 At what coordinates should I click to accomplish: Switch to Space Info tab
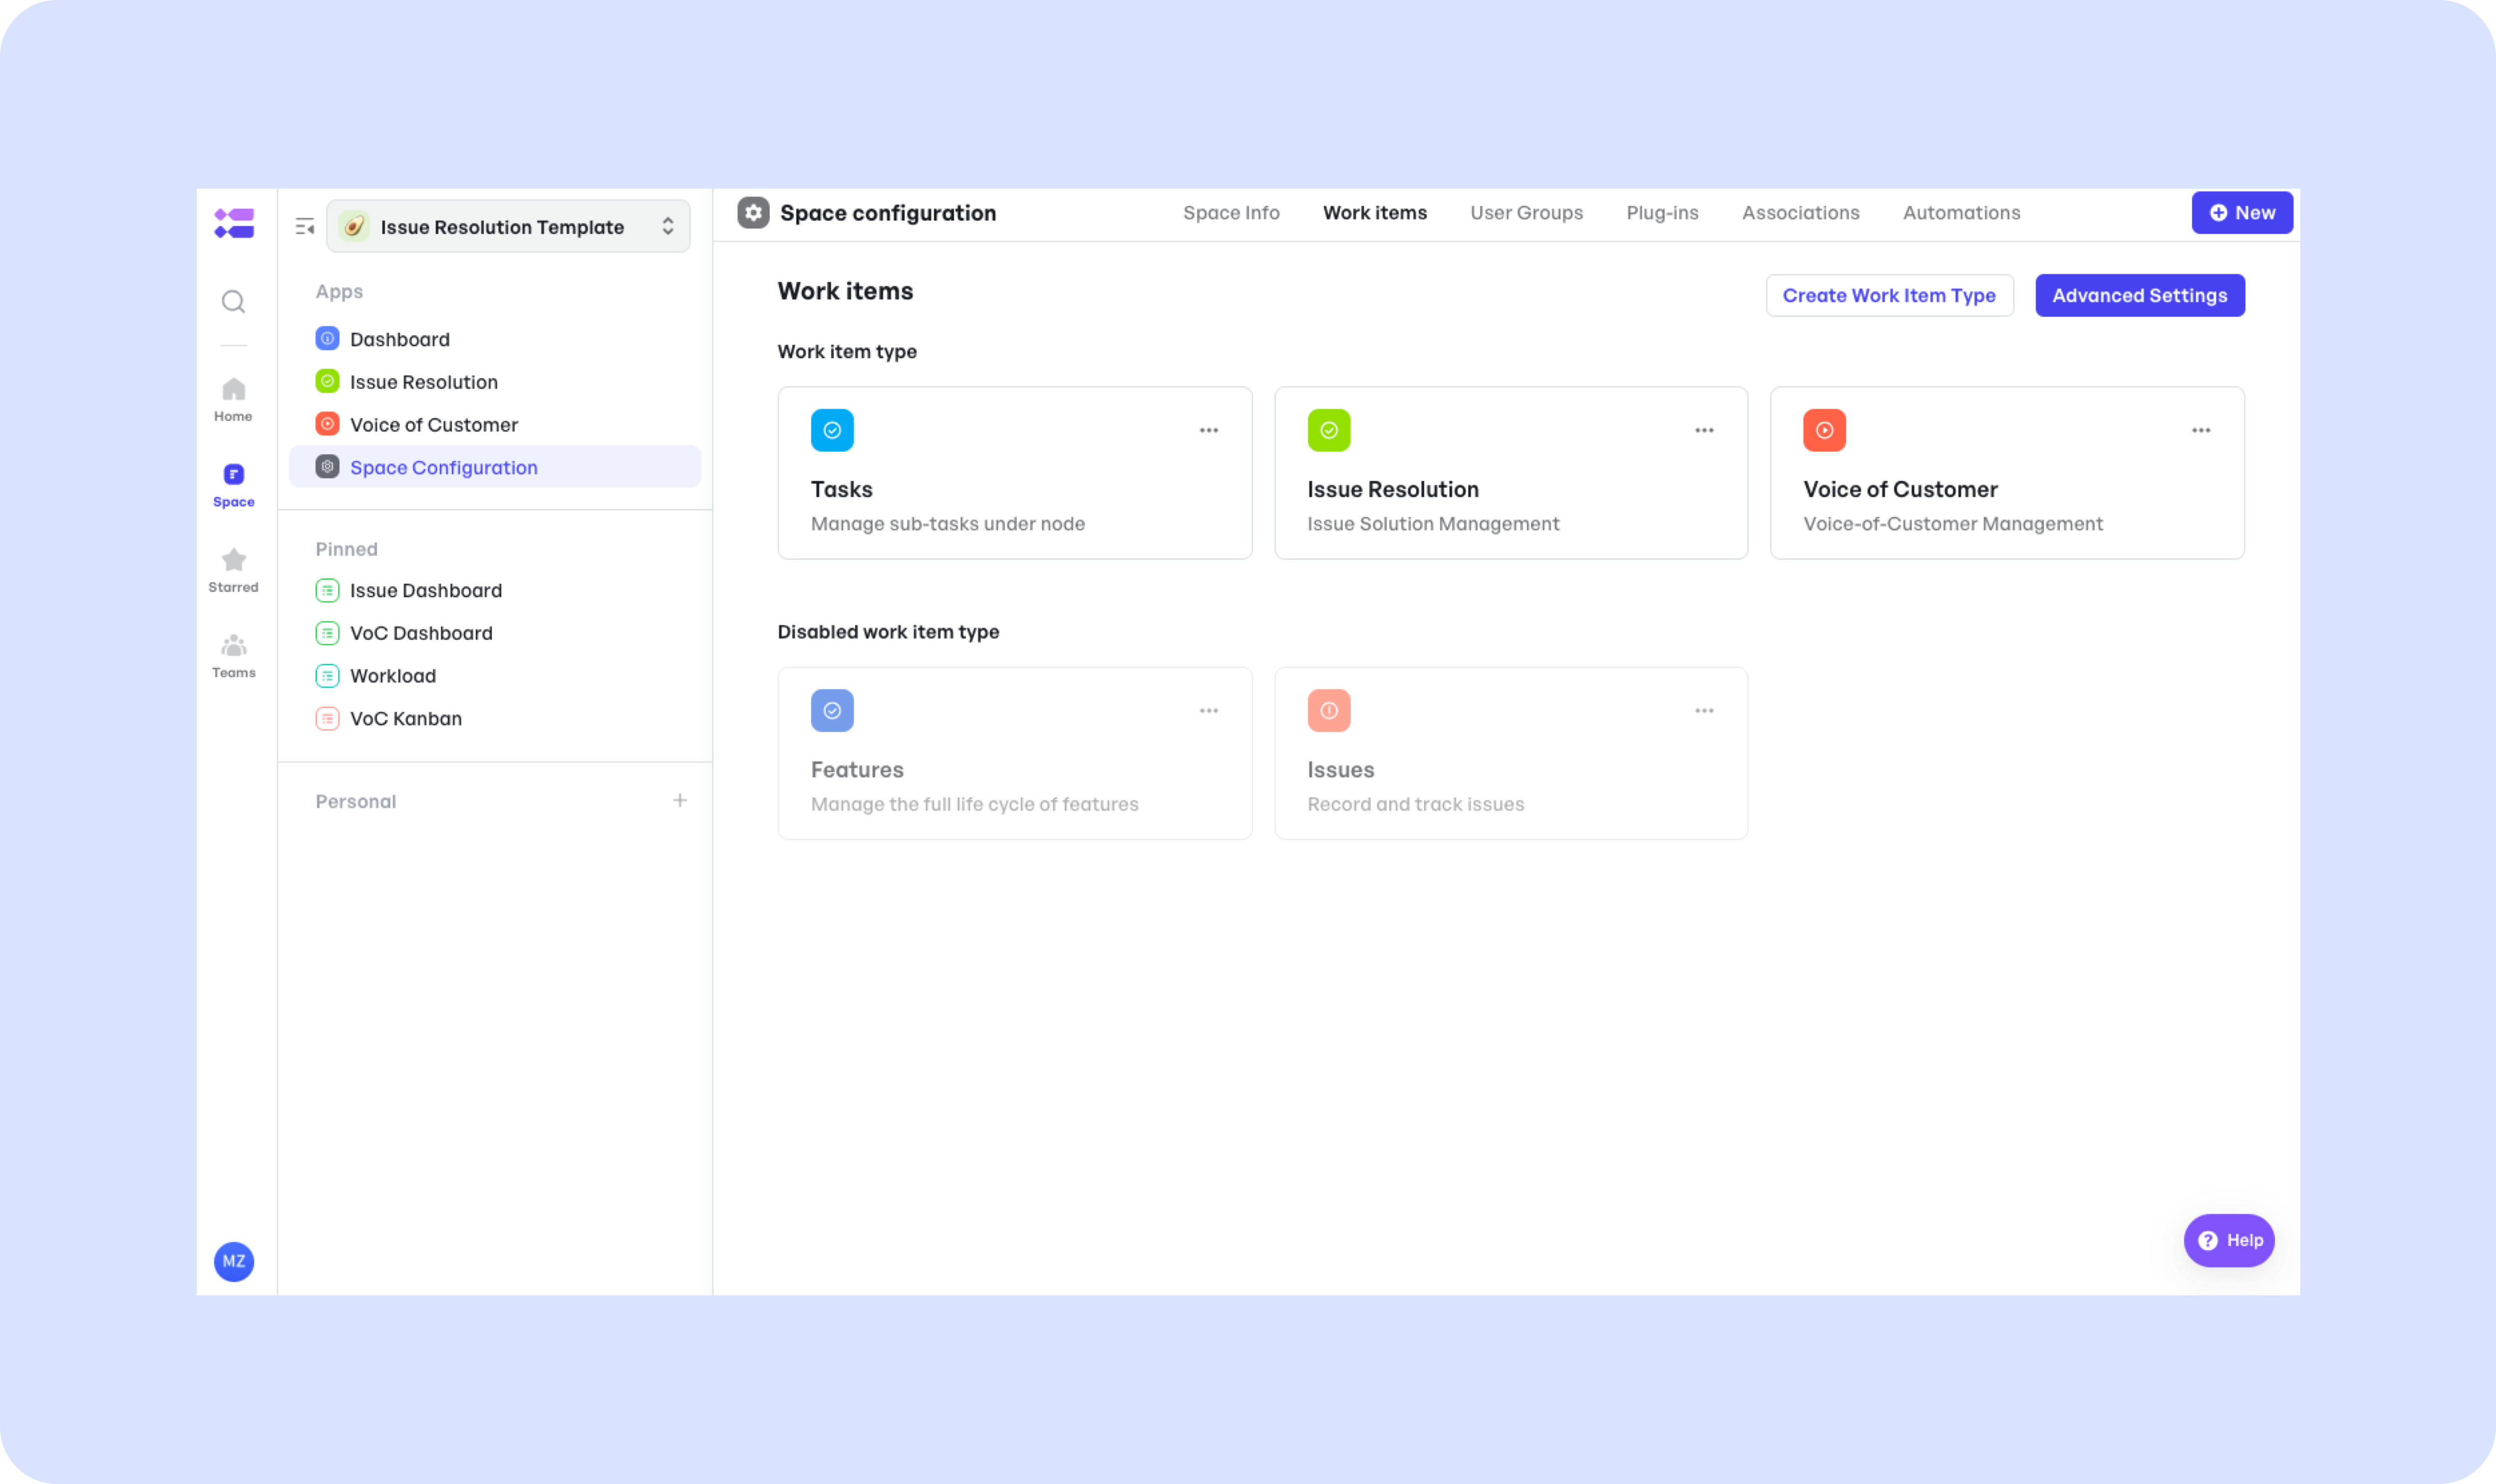click(x=1232, y=213)
